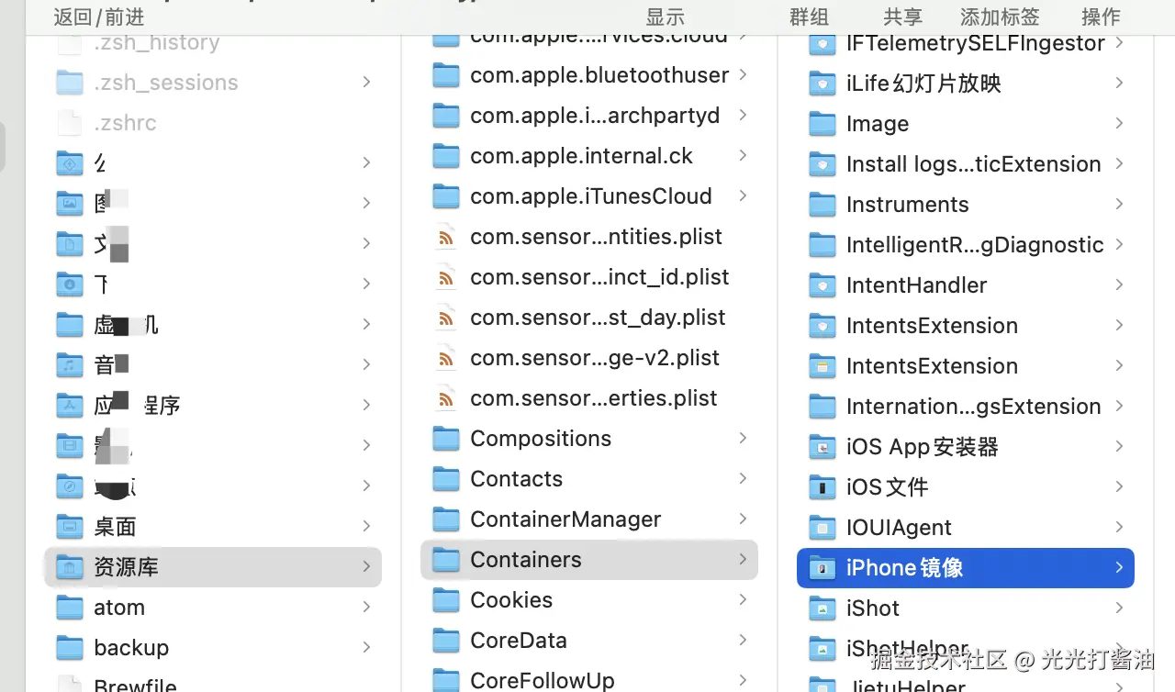This screenshot has width=1175, height=692.
Task: Click the iLife幻灯片放映 folder icon
Action: pyautogui.click(x=822, y=84)
